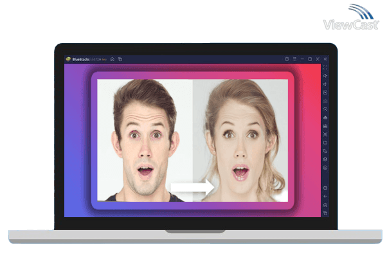387x266 pixels.
Task: Click the lock cursor play-box icon
Action: [325, 93]
